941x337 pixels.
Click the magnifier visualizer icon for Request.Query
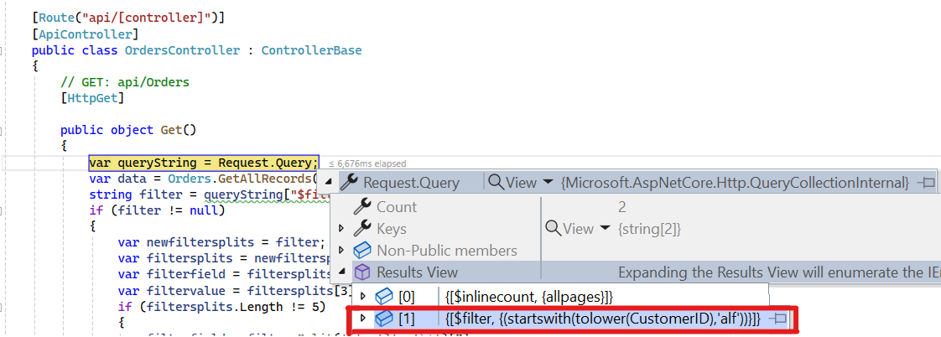[x=496, y=183]
